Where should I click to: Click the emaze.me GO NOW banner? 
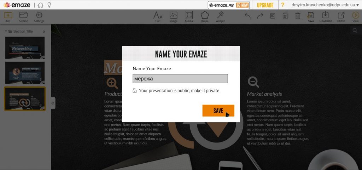tap(229, 5)
